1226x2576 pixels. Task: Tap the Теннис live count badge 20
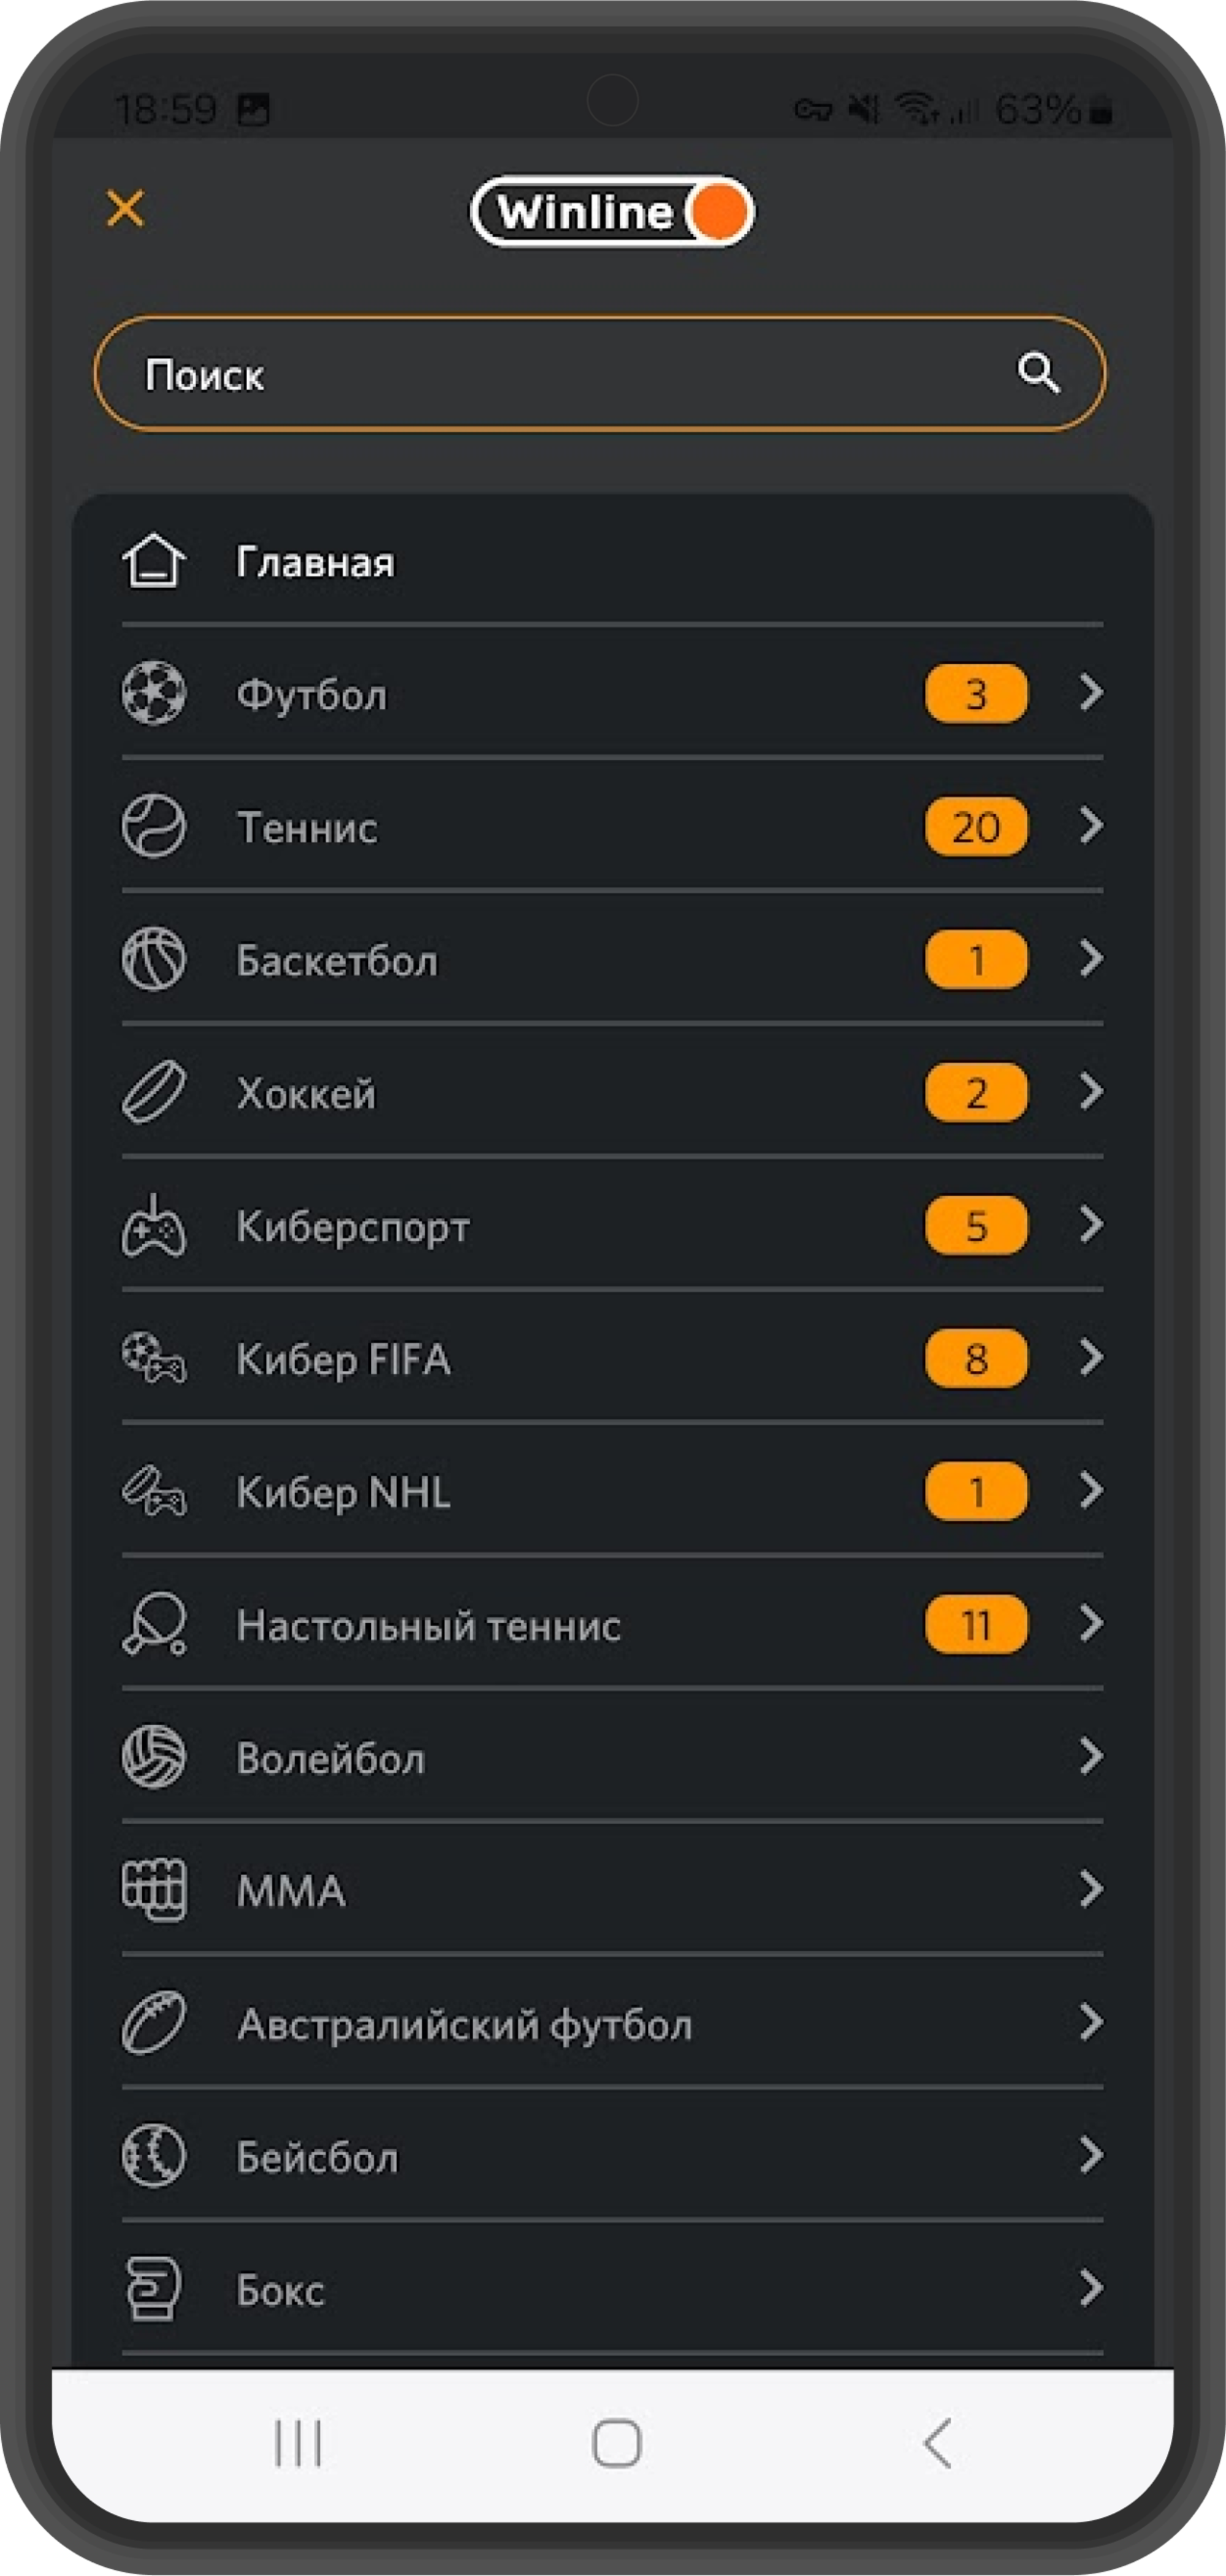coord(976,826)
